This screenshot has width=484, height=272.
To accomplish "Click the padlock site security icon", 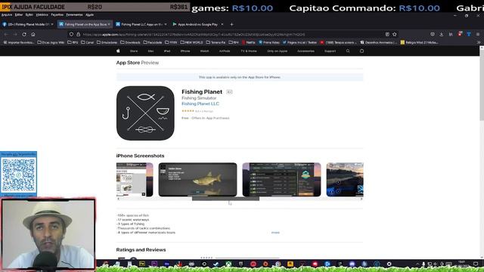I will (78, 35).
